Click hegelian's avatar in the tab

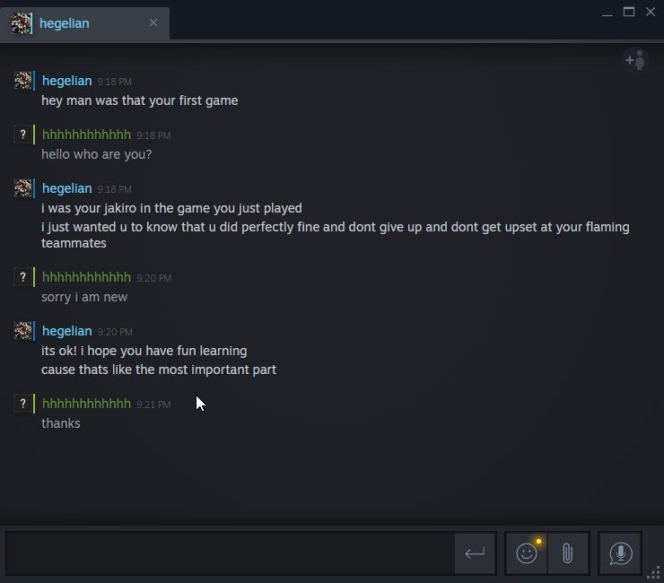[21, 23]
